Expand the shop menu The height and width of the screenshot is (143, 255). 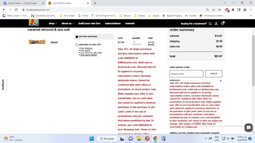53,23
